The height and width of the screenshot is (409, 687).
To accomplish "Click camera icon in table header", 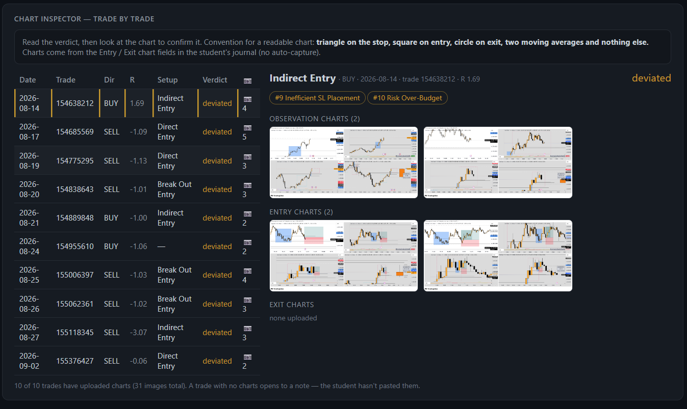I will click(x=247, y=80).
